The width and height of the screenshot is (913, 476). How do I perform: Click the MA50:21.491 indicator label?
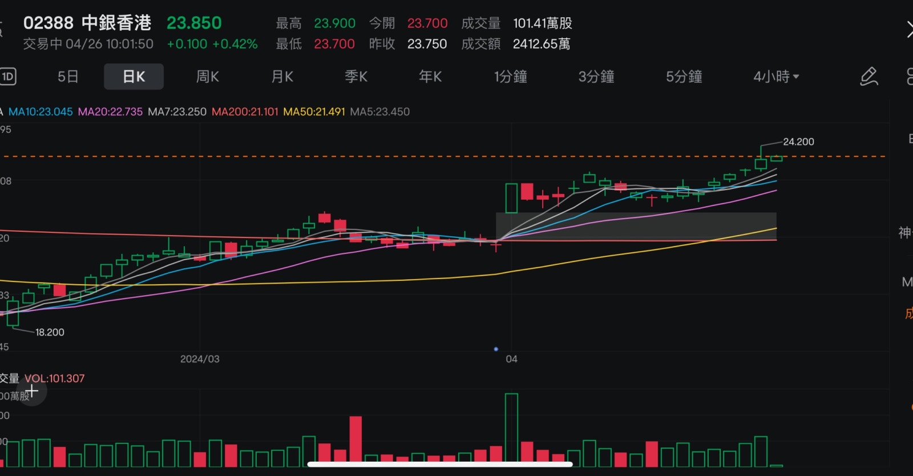click(x=314, y=112)
